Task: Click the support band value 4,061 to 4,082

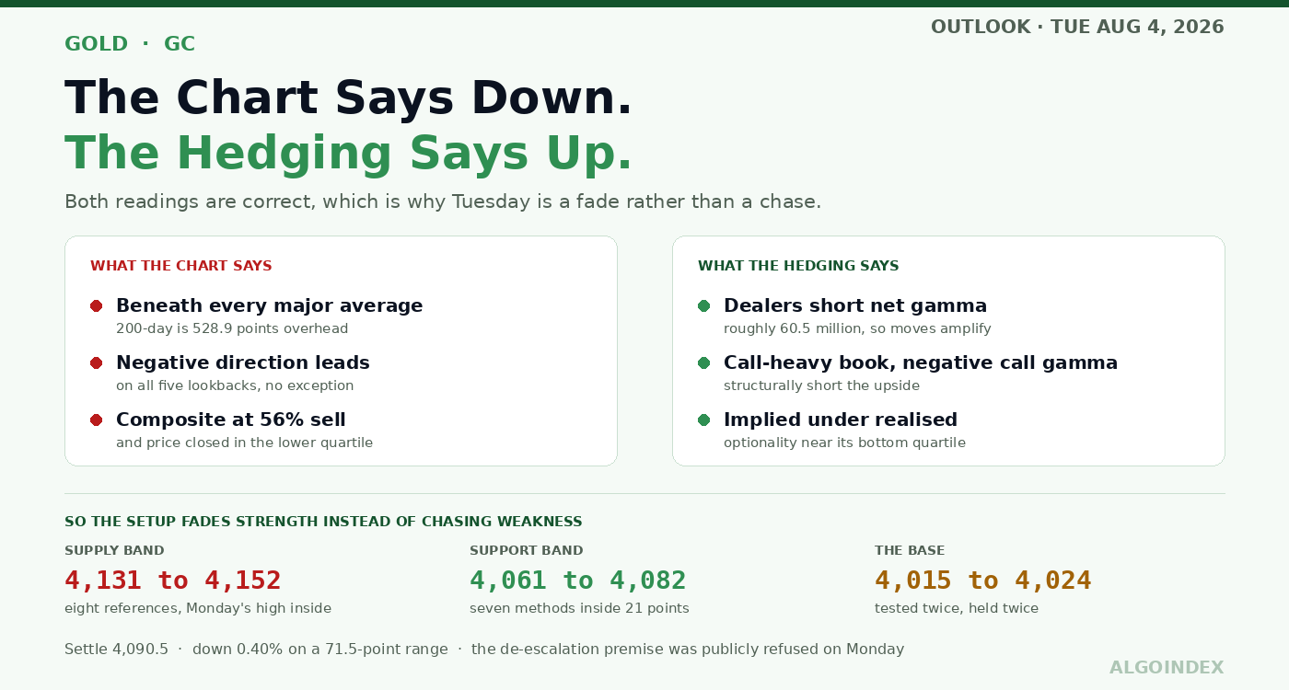Action: click(x=578, y=581)
